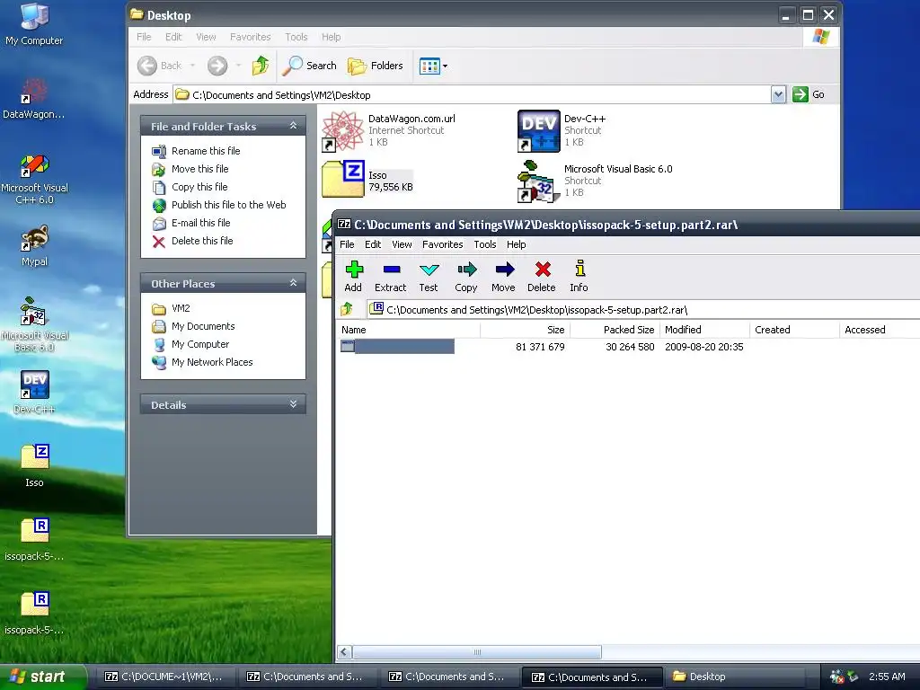Open the Favorites menu in 7-Zip
This screenshot has height=690, width=920.
442,244
